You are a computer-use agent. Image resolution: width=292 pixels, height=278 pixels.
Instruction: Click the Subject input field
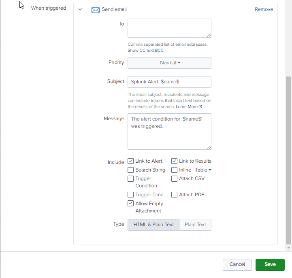pyautogui.click(x=169, y=82)
